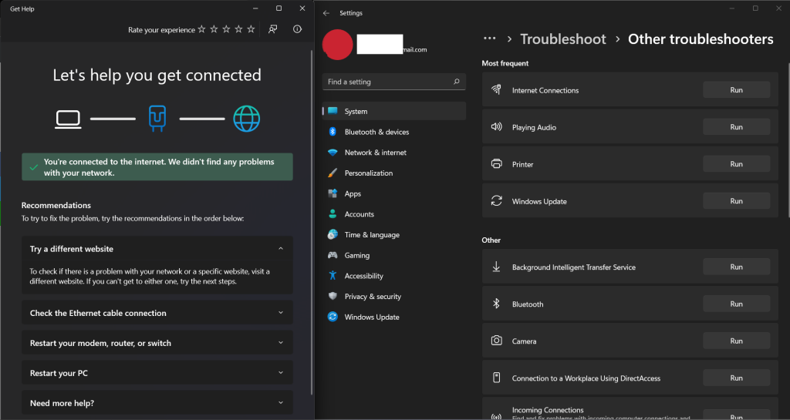Click the DirectAccess workplace device icon
Screen dimensions: 790x420
click(x=496, y=378)
